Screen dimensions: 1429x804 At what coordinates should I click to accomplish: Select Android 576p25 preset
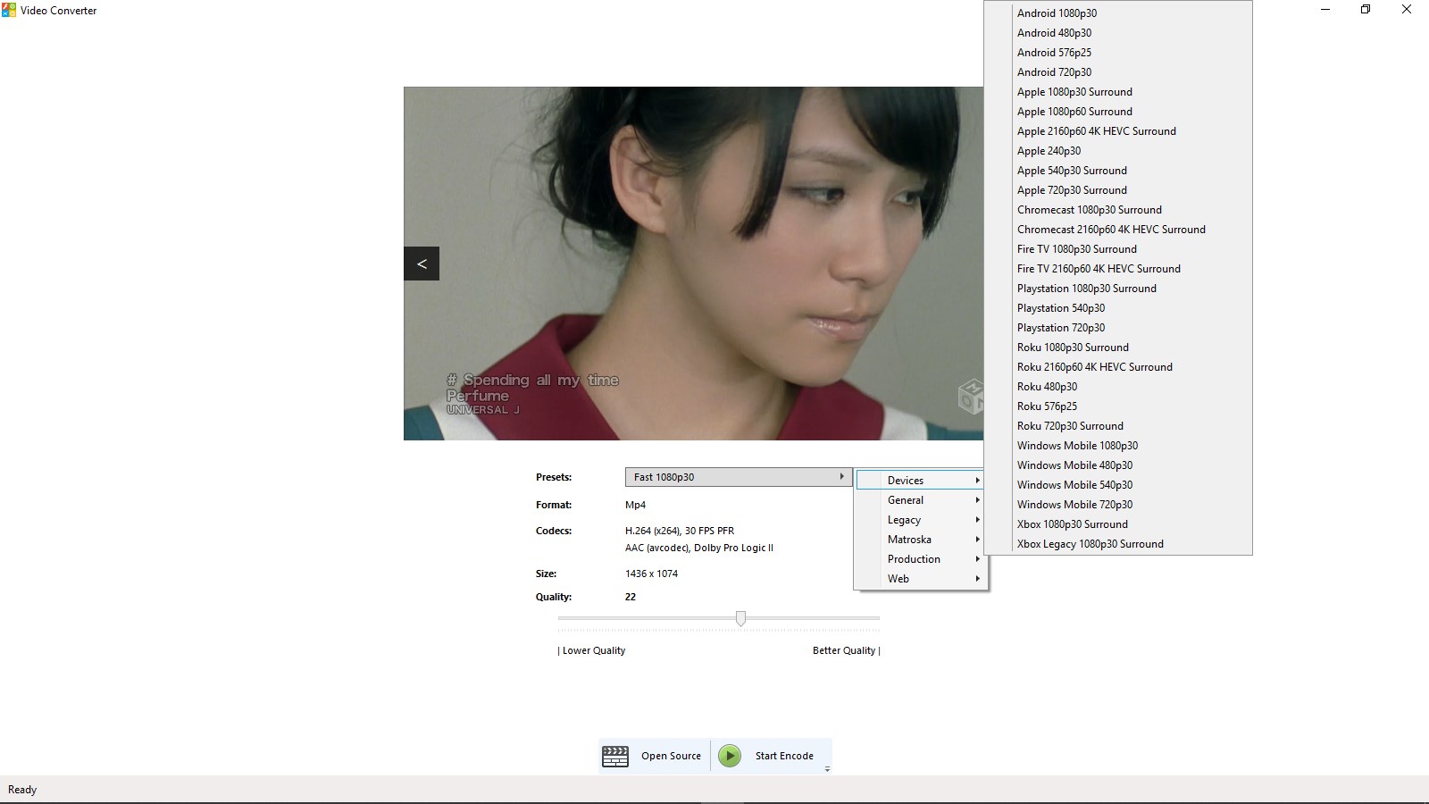tap(1118, 53)
